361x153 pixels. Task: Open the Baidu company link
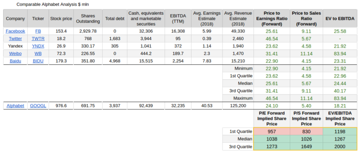pos(15,61)
